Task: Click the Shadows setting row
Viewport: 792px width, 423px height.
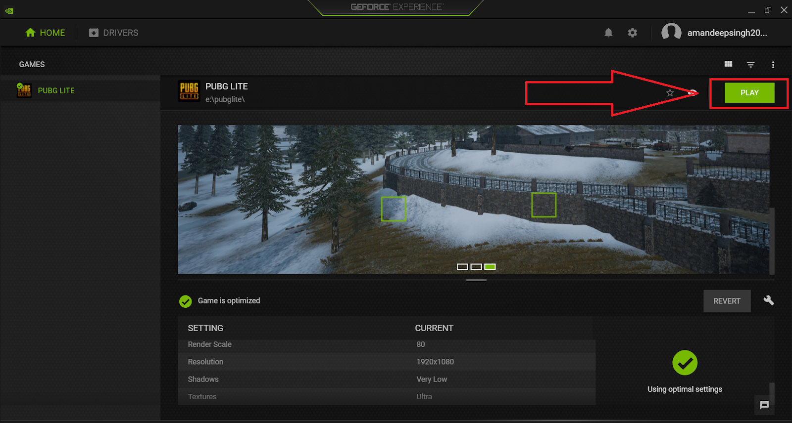Action: coord(387,379)
